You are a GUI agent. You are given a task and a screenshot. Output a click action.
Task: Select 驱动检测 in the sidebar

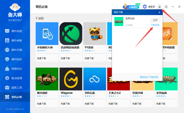click(x=15, y=78)
